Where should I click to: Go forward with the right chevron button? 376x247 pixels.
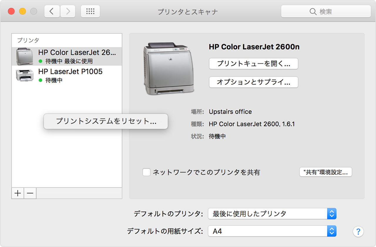tap(68, 11)
